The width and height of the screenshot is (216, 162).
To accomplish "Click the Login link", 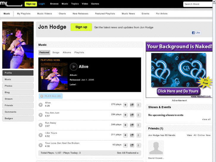I will pos(42,4).
